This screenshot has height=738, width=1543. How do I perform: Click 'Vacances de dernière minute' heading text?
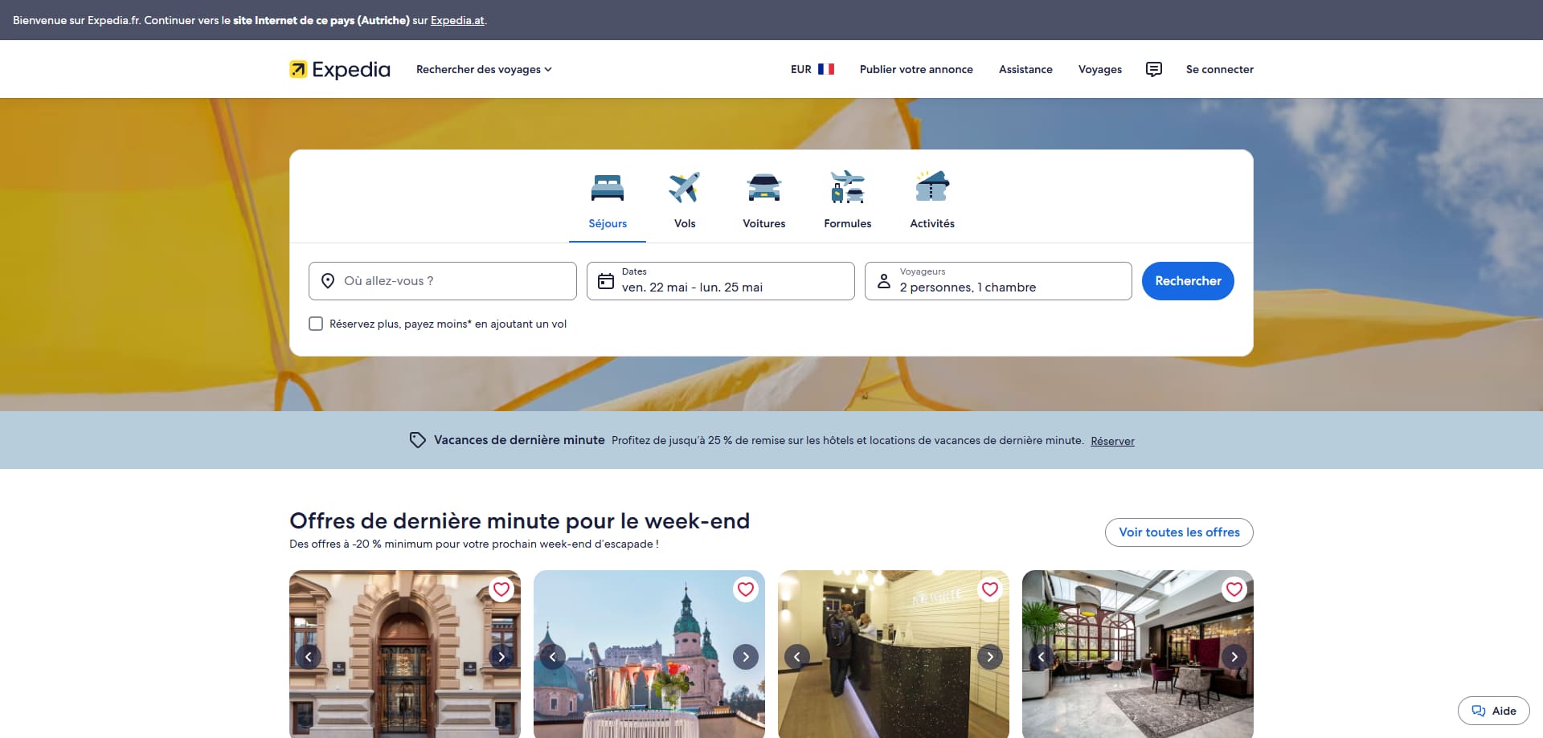coord(519,440)
